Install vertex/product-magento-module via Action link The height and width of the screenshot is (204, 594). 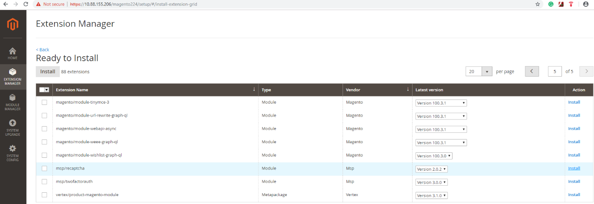[574, 194]
